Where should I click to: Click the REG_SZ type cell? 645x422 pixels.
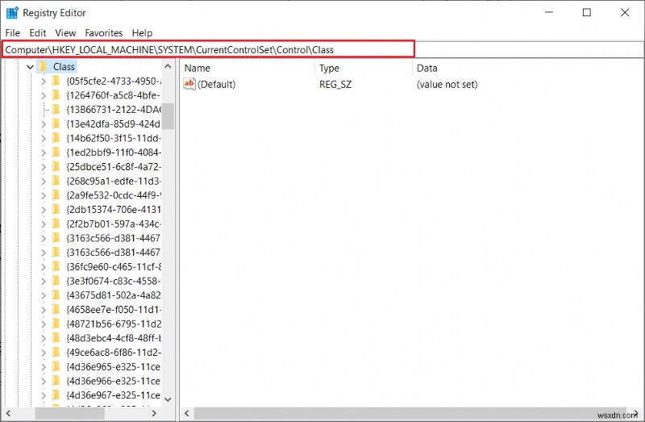pos(335,85)
